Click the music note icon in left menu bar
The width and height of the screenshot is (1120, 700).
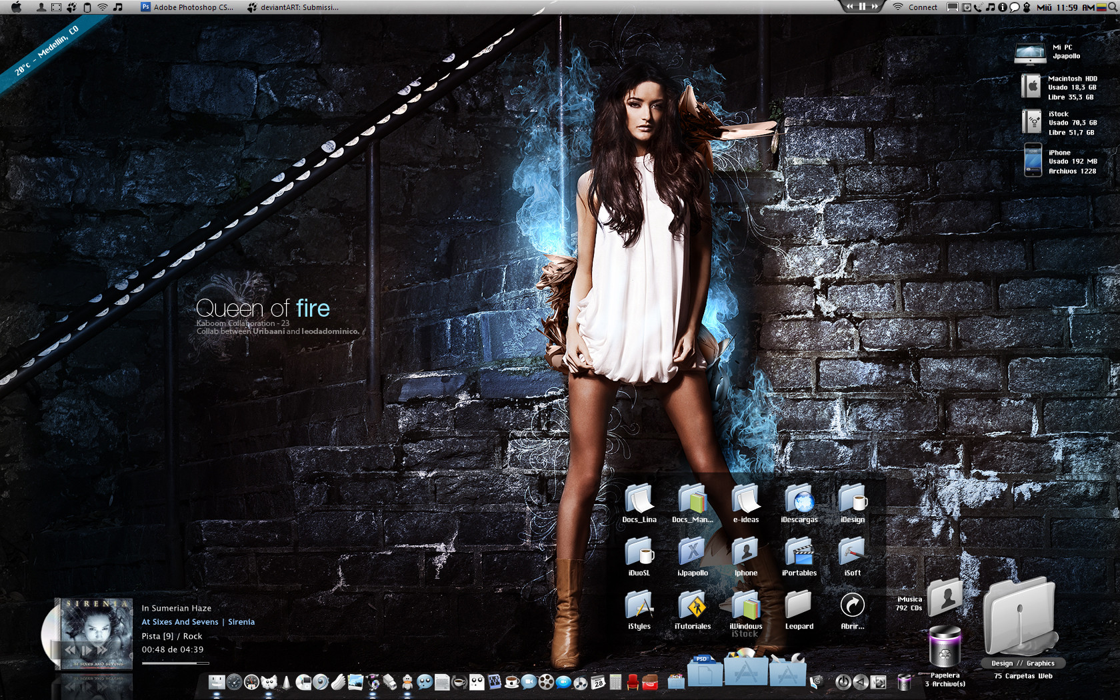pos(118,7)
